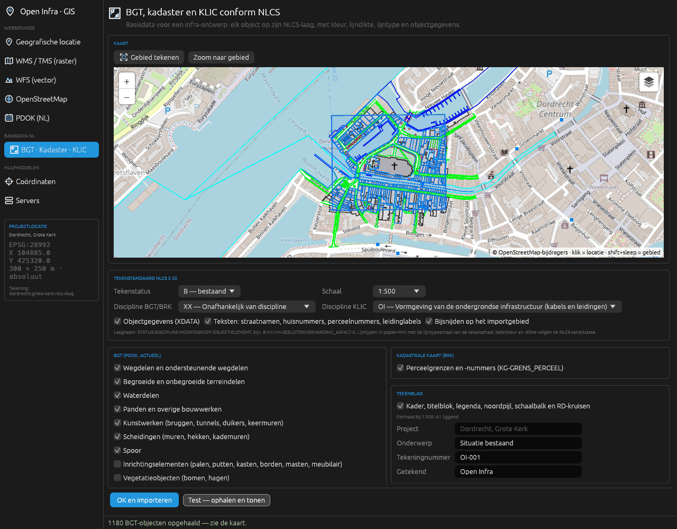The image size is (677, 529).
Task: Click the Gebied tekenen button
Action: (x=149, y=57)
